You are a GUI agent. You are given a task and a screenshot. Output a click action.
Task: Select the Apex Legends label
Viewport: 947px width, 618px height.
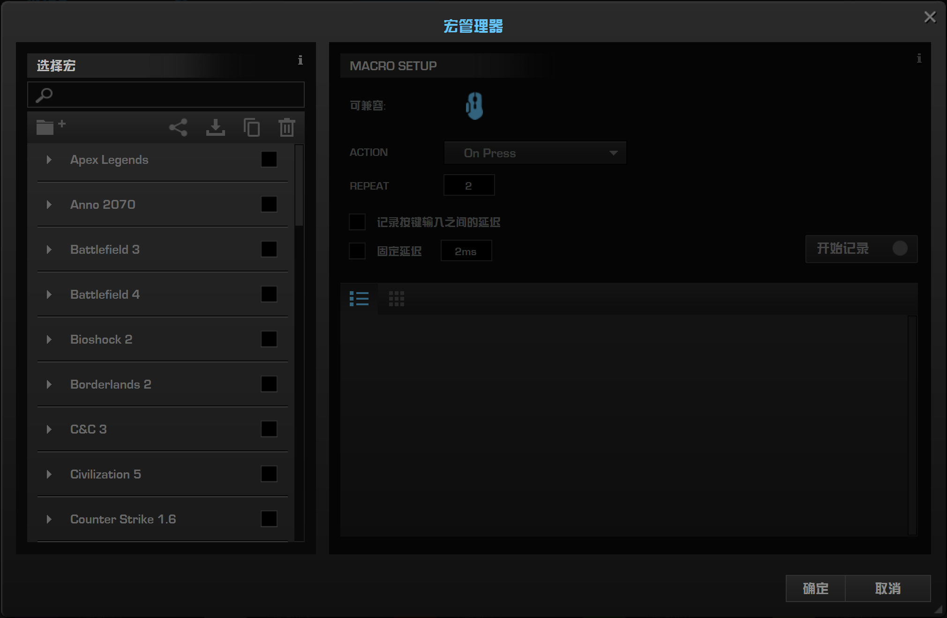tap(109, 160)
